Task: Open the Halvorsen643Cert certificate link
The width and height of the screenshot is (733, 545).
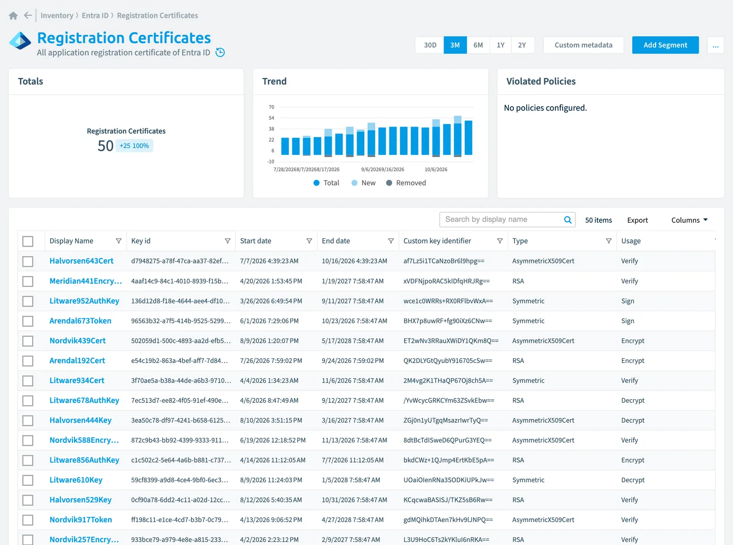Action: coord(82,261)
